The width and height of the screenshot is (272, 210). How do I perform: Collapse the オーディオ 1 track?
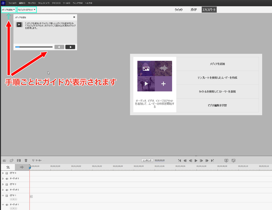click(3, 205)
